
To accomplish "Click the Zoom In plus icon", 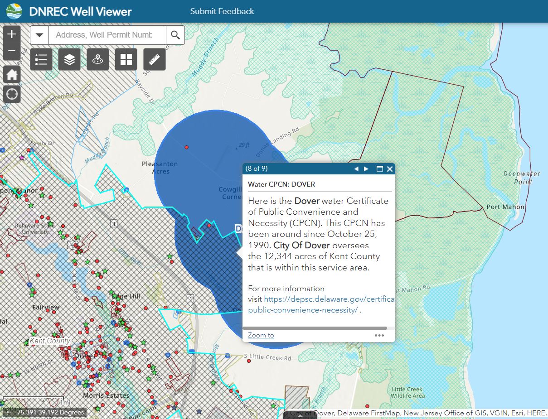I will pos(11,34).
